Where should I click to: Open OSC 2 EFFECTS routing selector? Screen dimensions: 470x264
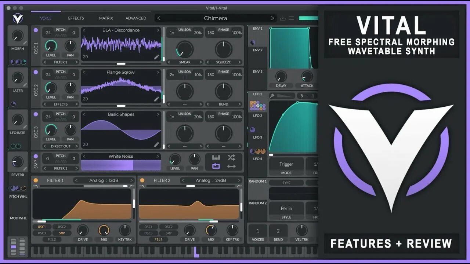coord(61,104)
